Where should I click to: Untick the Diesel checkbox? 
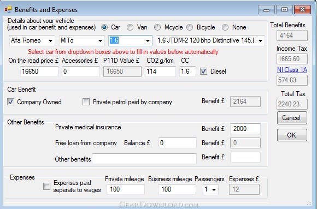203,71
